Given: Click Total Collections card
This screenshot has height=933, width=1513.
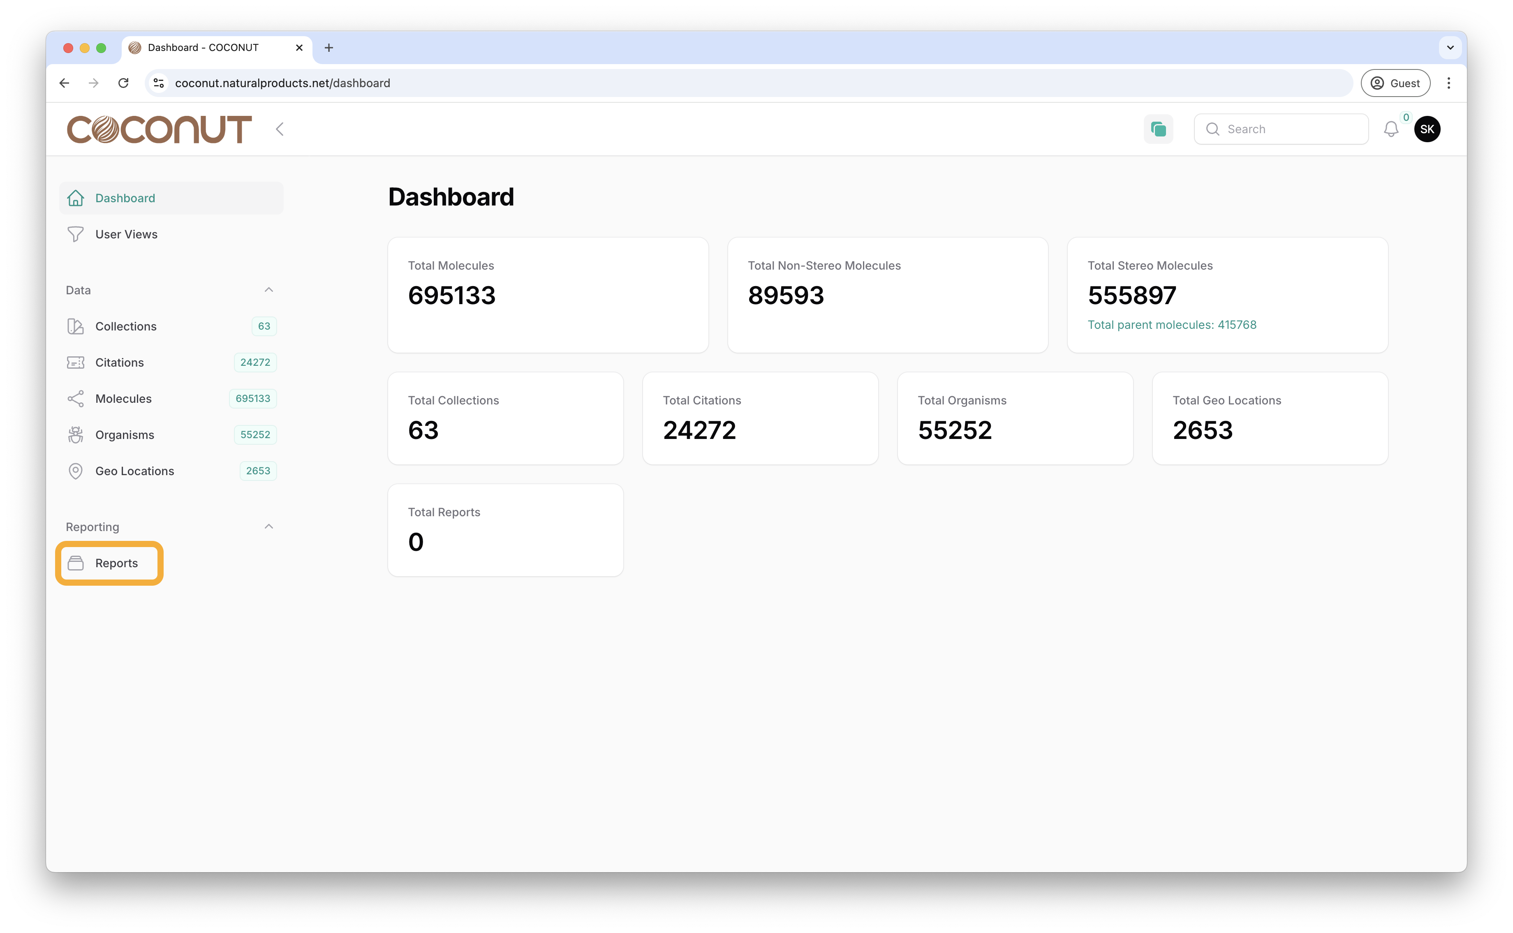Looking at the screenshot, I should coord(505,418).
